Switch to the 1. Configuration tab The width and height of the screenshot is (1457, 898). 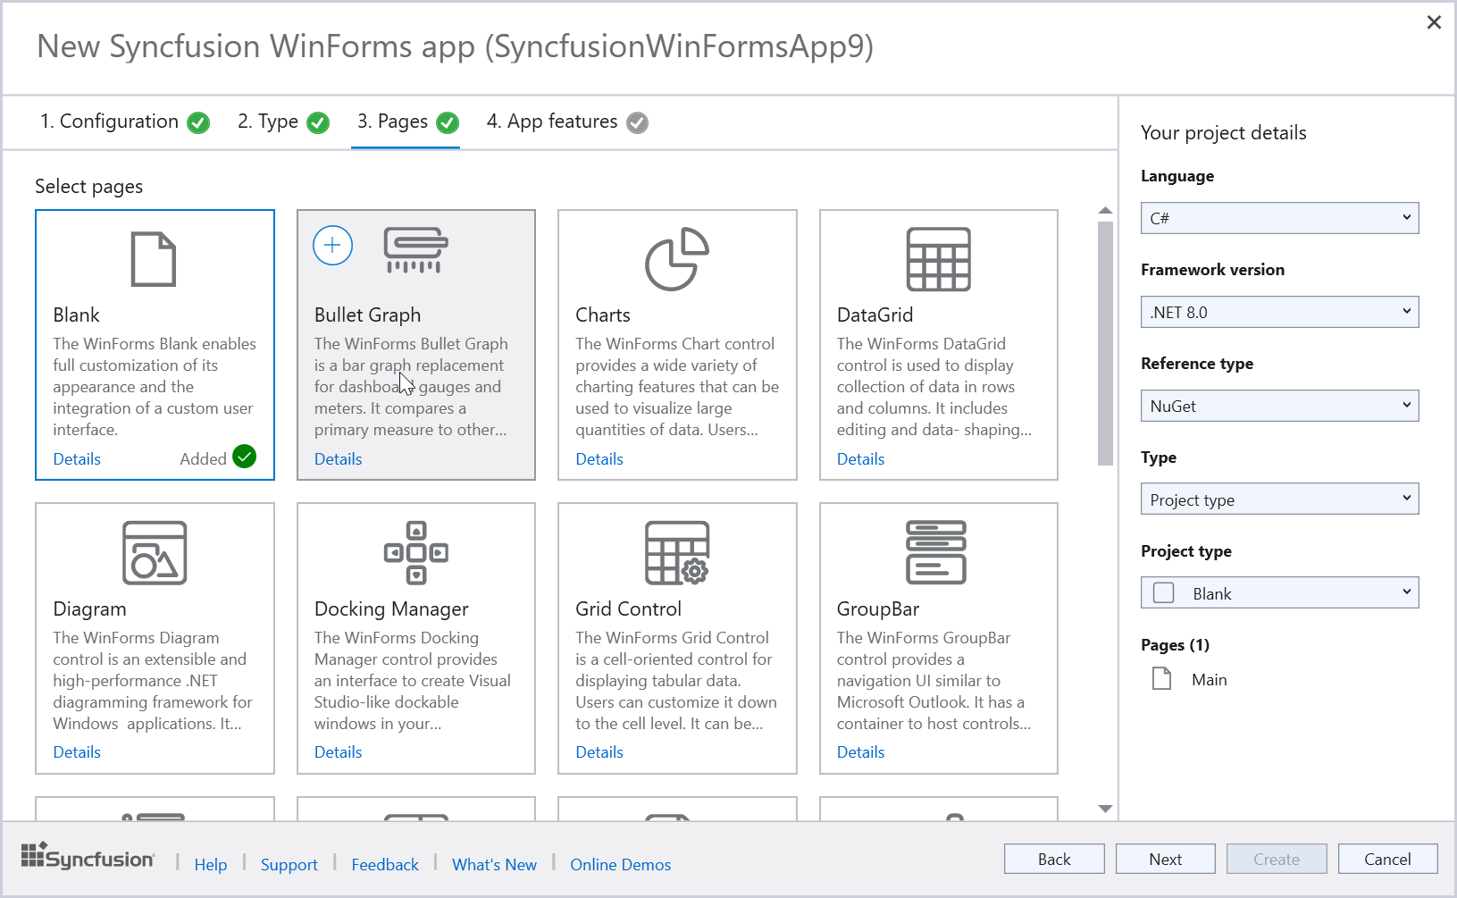click(124, 122)
